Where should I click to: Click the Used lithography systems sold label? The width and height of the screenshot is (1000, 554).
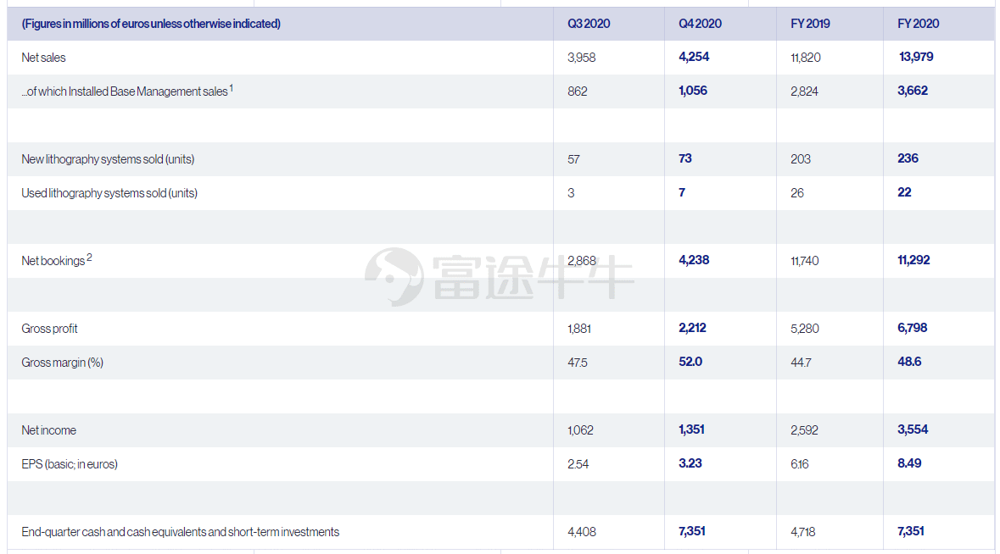[109, 193]
